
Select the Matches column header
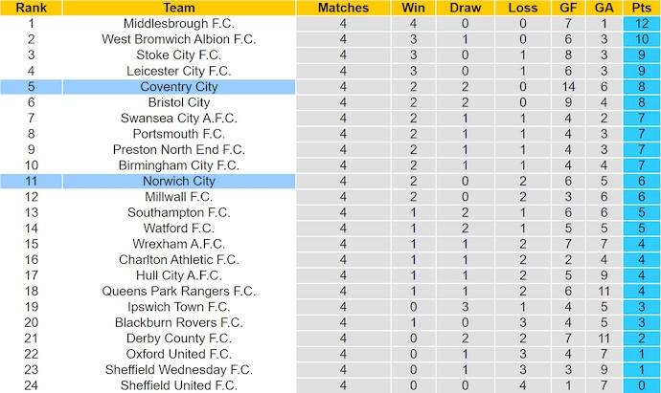point(342,8)
